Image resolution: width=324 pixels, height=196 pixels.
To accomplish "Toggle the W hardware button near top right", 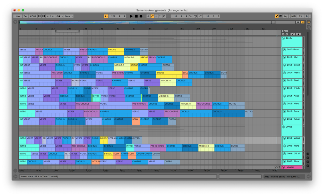I will (x=302, y=22).
